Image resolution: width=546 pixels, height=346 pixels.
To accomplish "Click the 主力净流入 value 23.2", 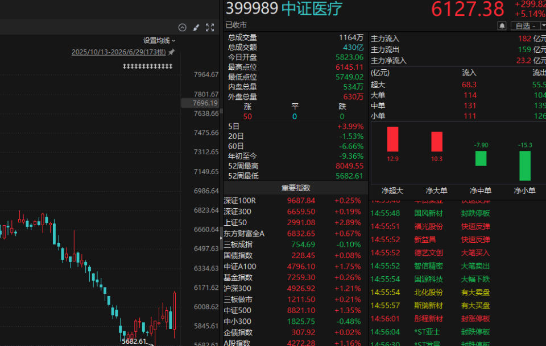I will tap(524, 61).
